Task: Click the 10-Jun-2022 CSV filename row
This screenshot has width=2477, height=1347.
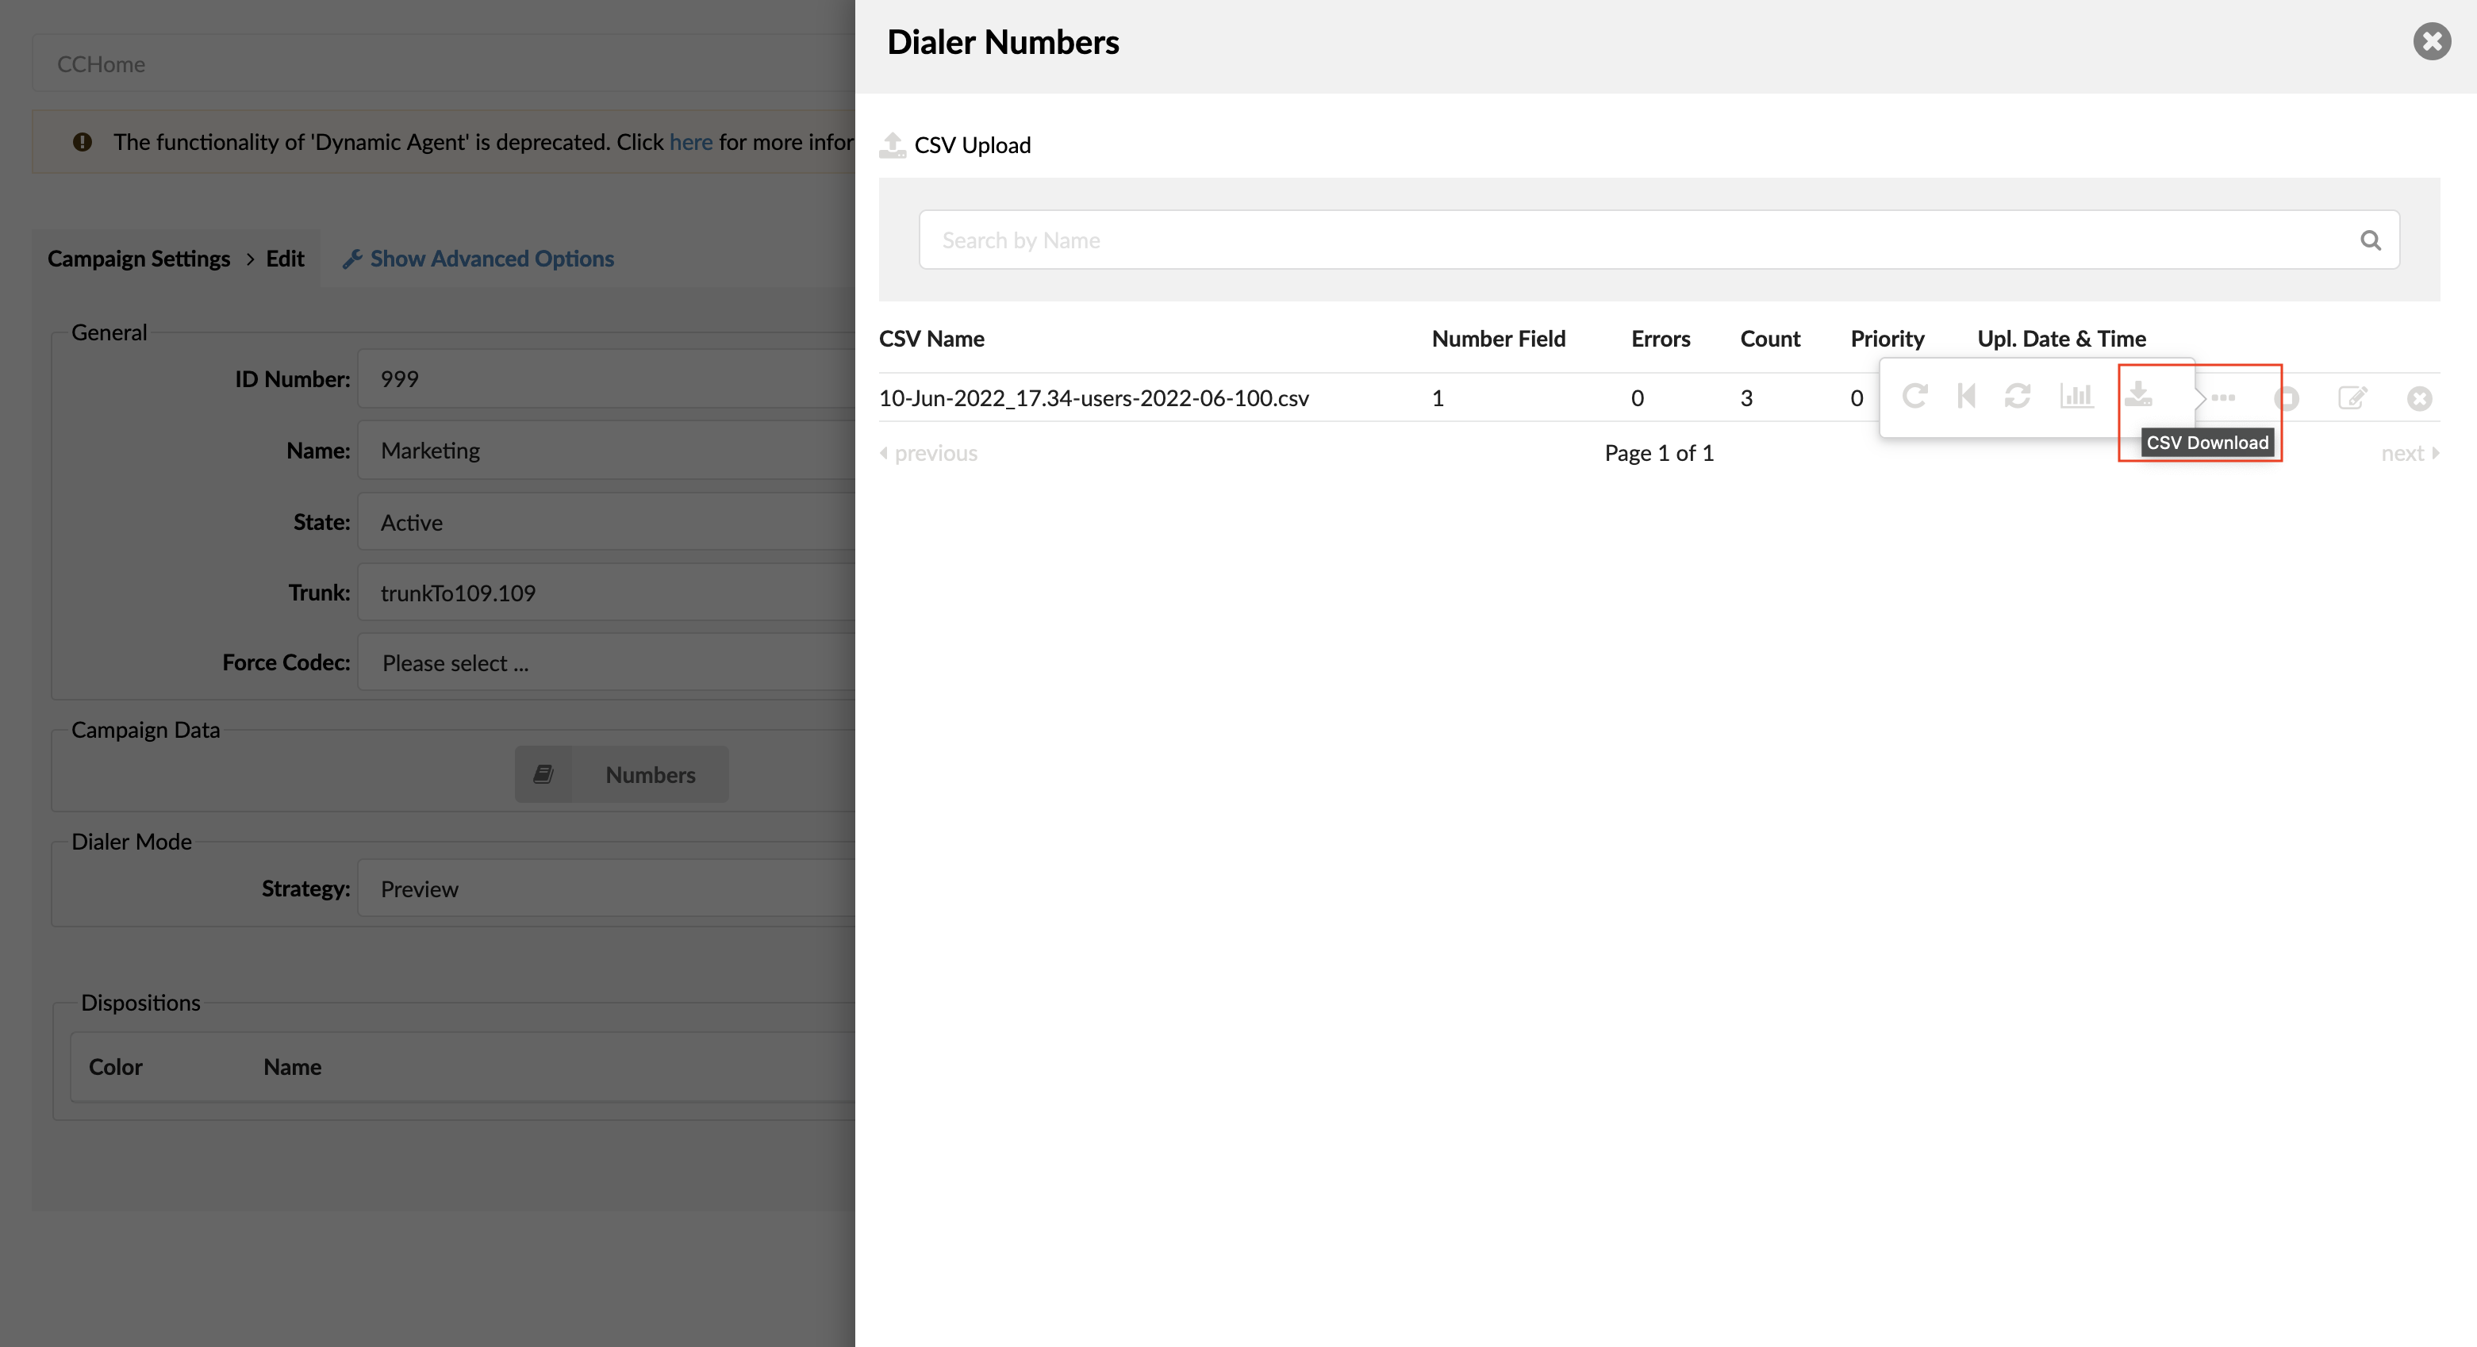Action: (1093, 395)
